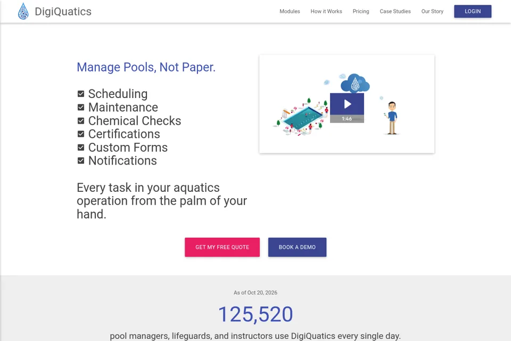
Task: Click the "Notifications" list text
Action: pyautogui.click(x=122, y=161)
